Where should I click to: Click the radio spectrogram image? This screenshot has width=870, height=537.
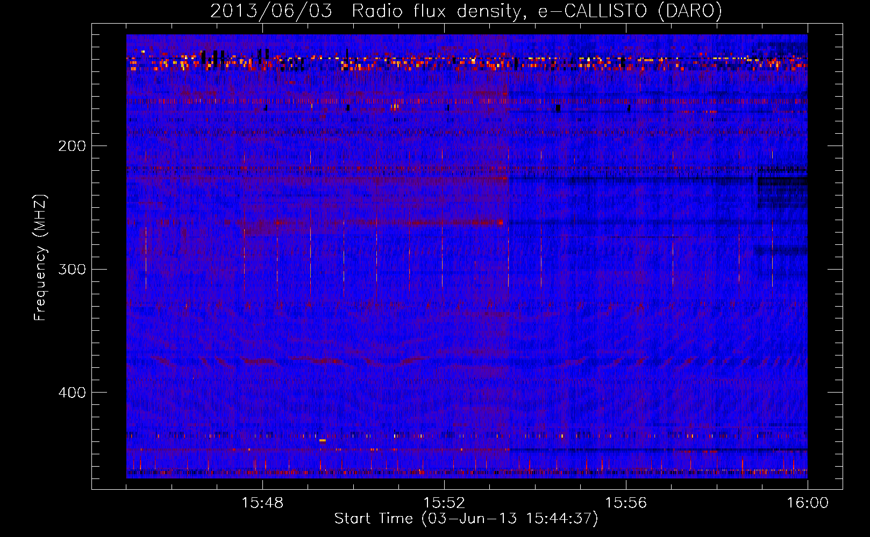coord(467,256)
